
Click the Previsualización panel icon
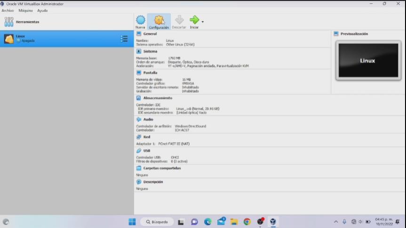tap(336, 34)
